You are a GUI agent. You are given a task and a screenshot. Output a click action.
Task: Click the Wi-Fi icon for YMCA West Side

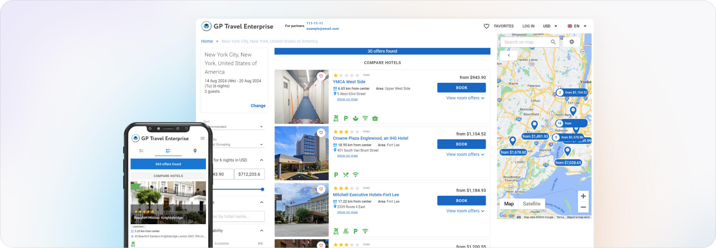pyautogui.click(x=365, y=118)
